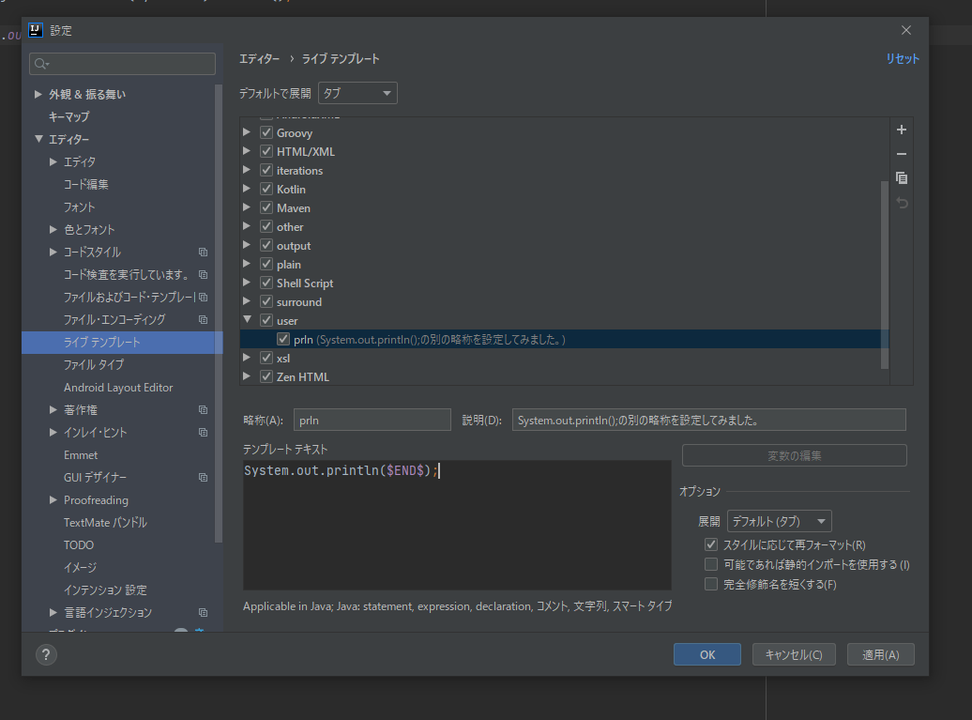Select ファイル タイプ in settings tree
This screenshot has height=720, width=972.
(94, 364)
